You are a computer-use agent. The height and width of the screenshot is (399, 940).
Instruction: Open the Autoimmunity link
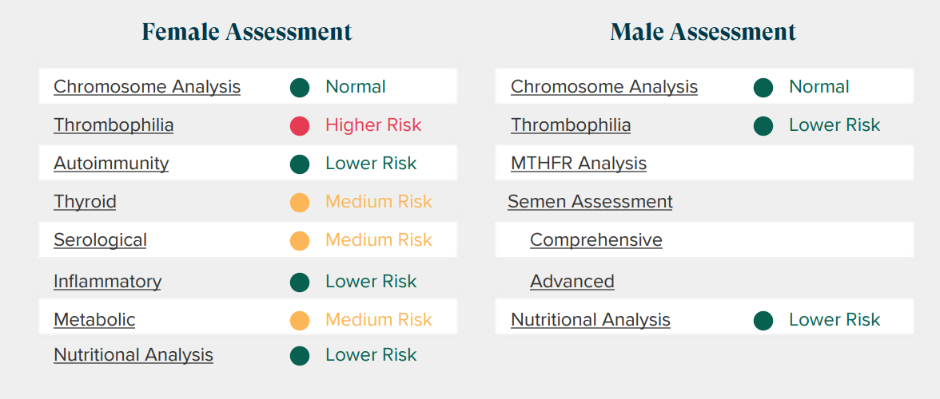[x=111, y=164]
